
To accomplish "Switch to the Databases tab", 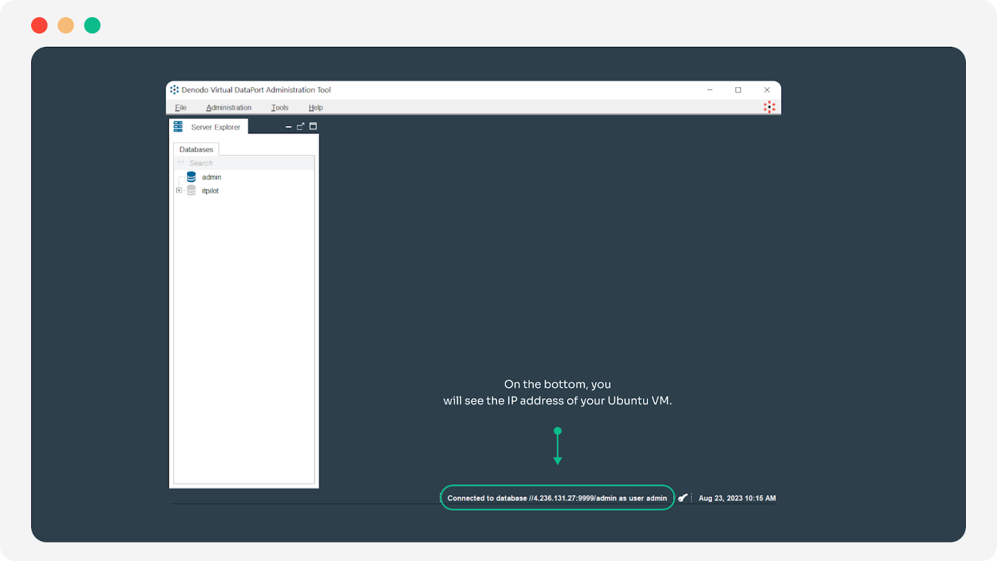I will click(x=196, y=150).
